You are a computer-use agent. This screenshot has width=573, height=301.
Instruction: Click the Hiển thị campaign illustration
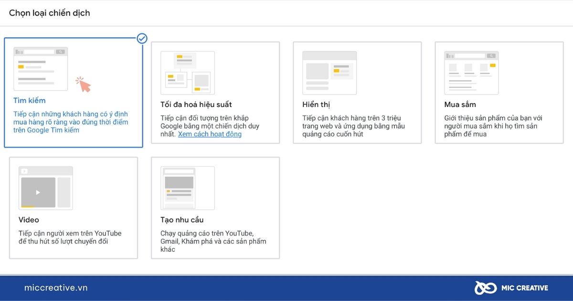329,73
